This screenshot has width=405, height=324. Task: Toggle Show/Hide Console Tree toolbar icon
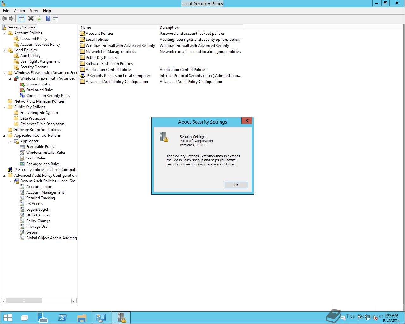tap(22, 19)
